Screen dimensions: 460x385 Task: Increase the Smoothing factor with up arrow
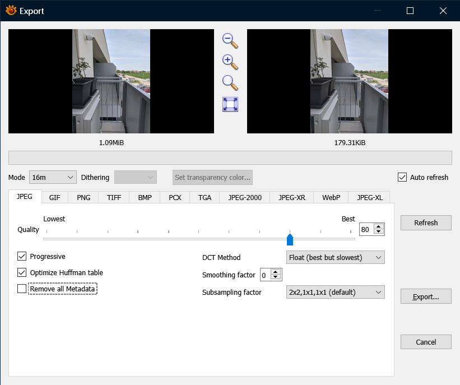(275, 272)
